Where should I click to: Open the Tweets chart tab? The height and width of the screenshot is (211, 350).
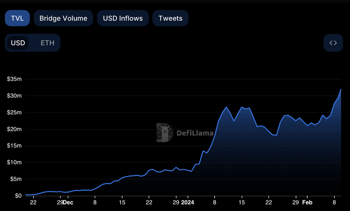[x=170, y=18]
